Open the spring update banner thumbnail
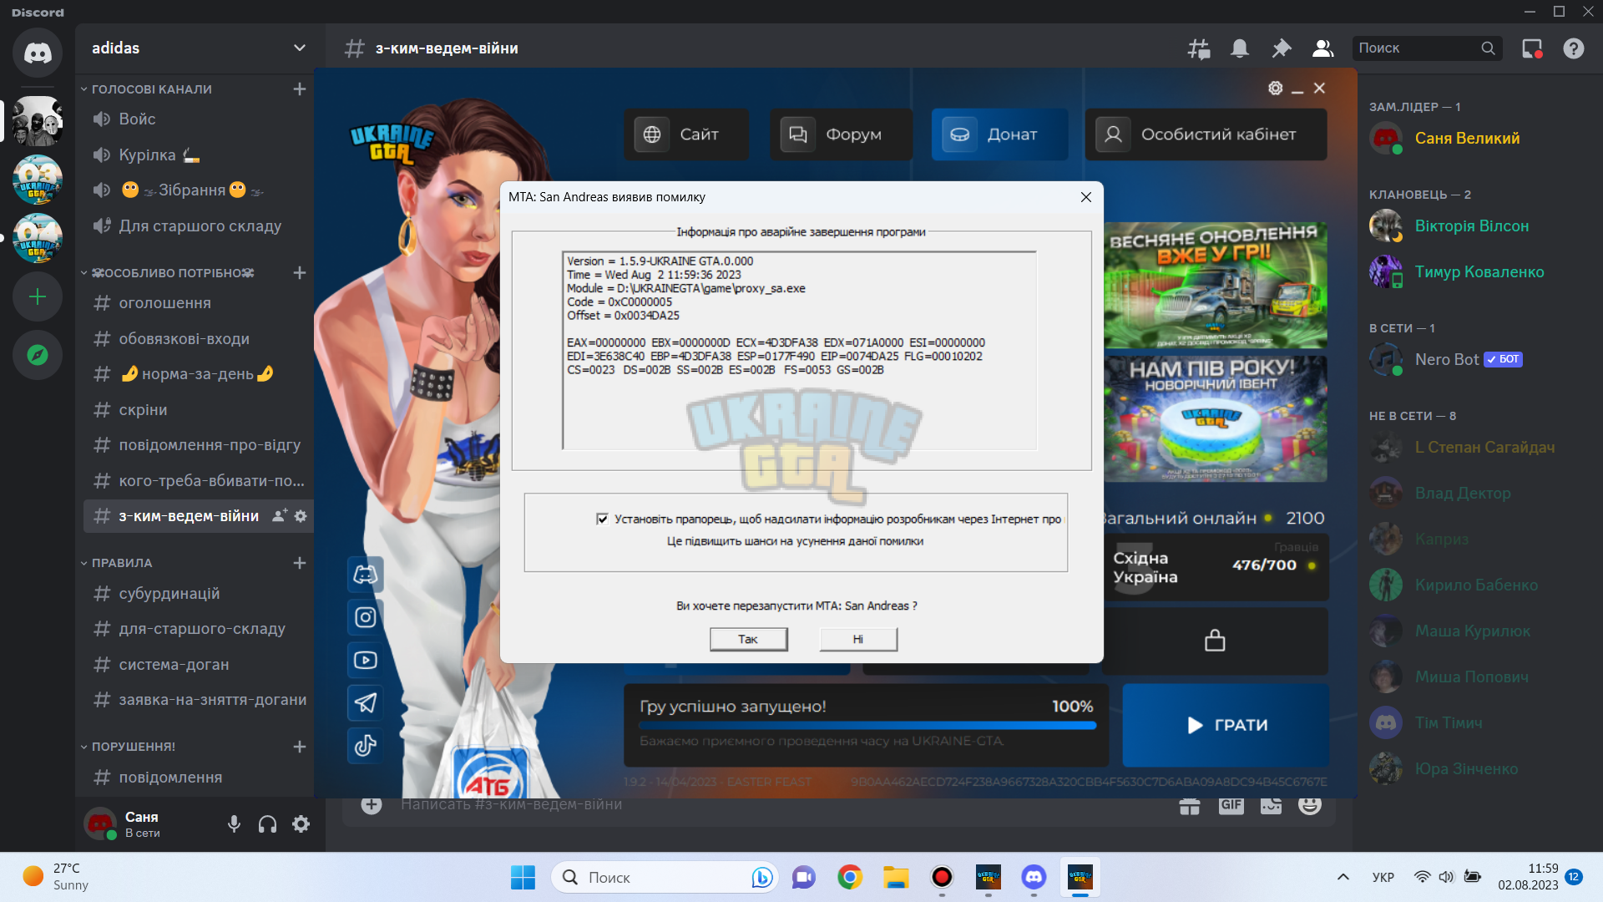 (x=1216, y=286)
